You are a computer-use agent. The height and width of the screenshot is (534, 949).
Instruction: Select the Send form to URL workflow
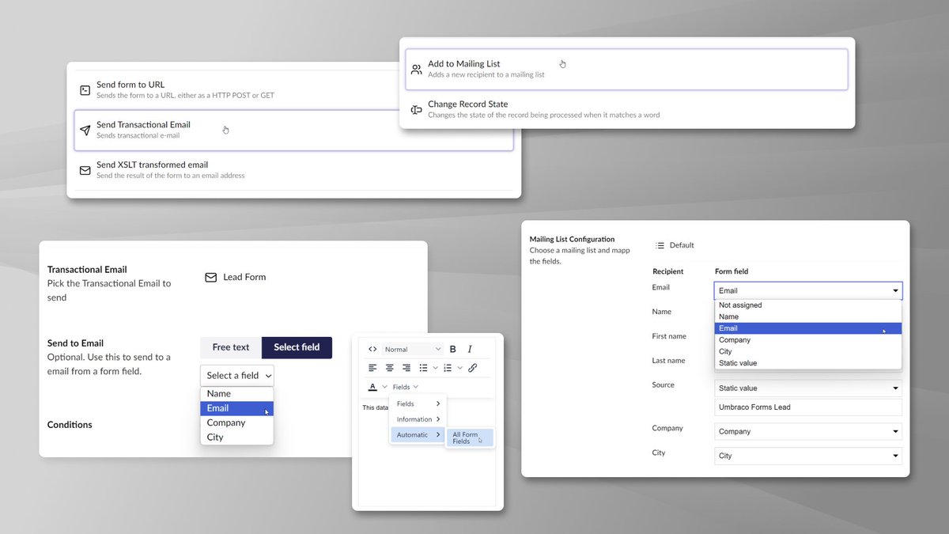point(237,89)
